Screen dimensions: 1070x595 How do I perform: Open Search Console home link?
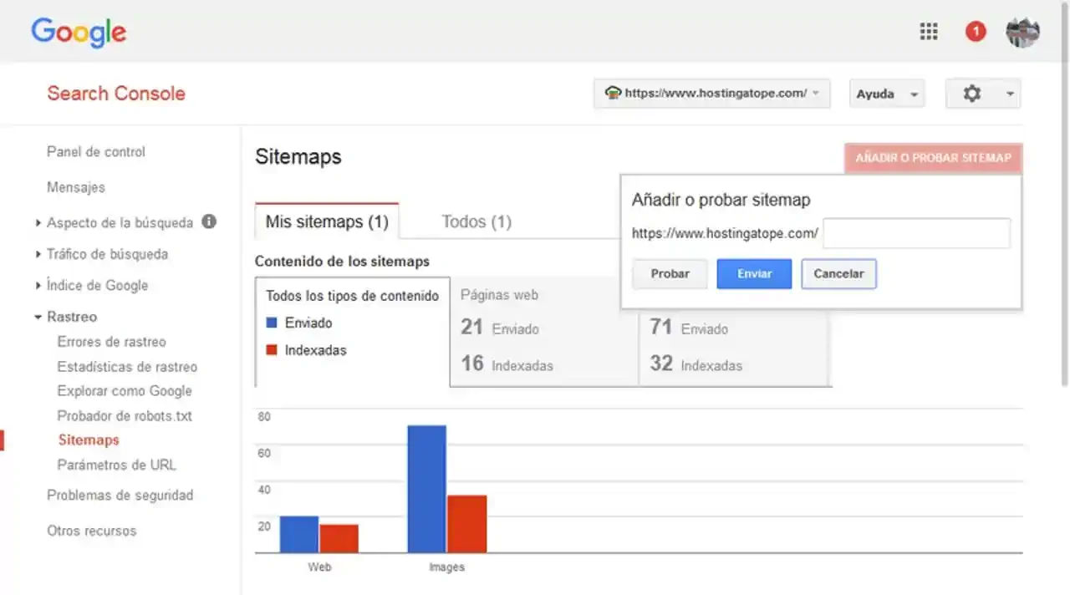click(x=116, y=94)
